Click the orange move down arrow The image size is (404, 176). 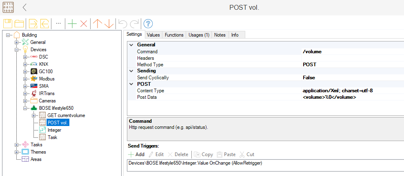tap(109, 24)
